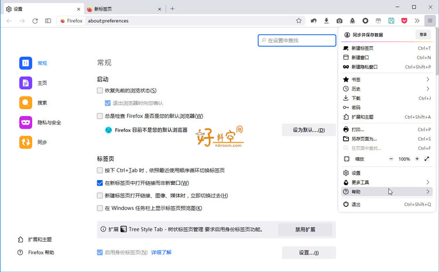Close the hamburger application menu

click(x=430, y=20)
